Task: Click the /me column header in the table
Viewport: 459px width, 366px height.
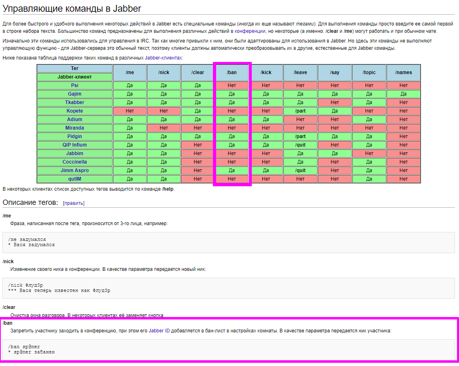Action: 130,72
